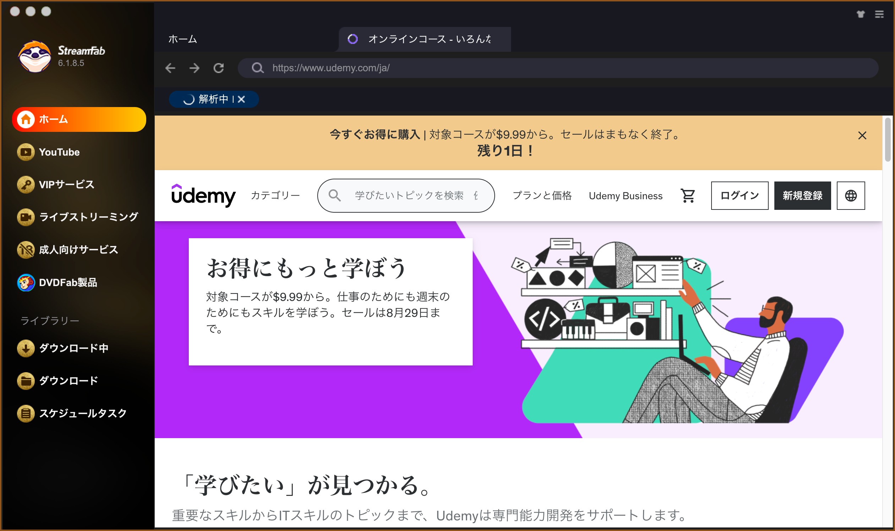The width and height of the screenshot is (895, 531).
Task: Click the DVDFab monkey icon
Action: [26, 283]
